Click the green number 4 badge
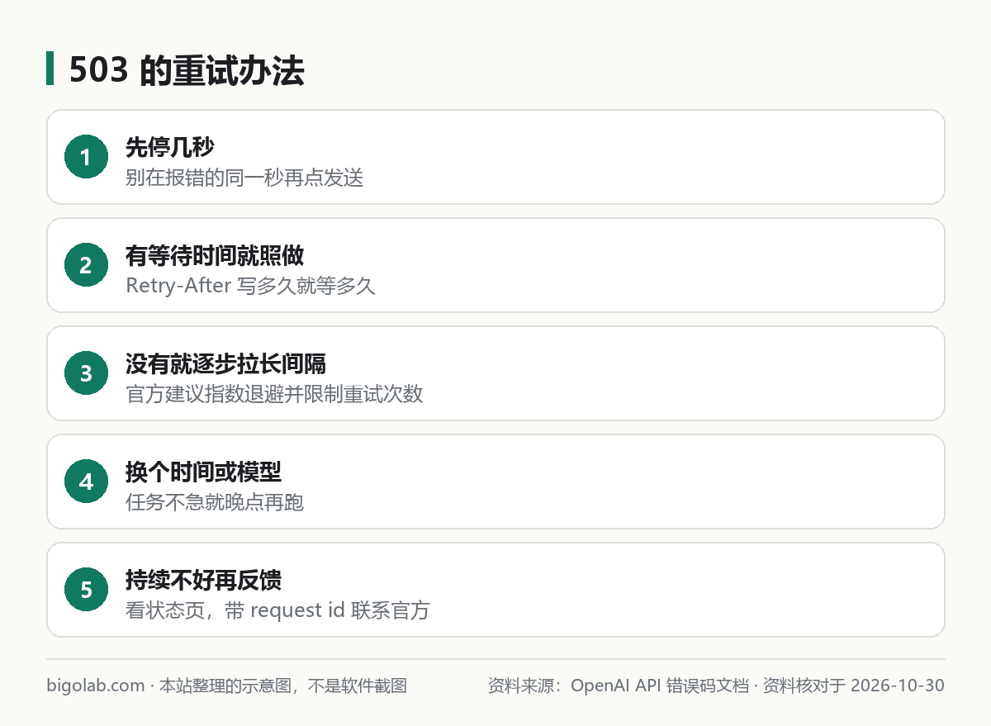Image resolution: width=991 pixels, height=726 pixels. (86, 482)
